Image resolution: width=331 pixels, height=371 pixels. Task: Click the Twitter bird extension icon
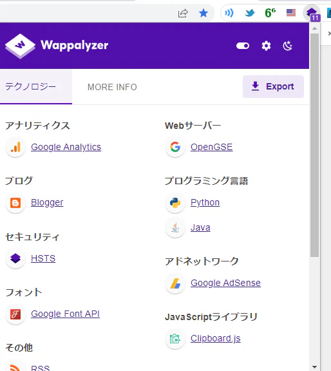250,13
